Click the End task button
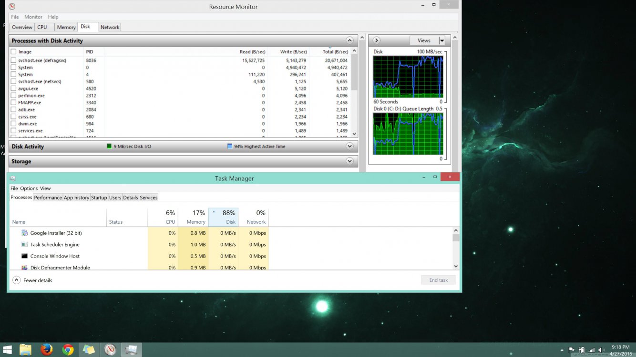This screenshot has width=636, height=357. click(x=439, y=280)
